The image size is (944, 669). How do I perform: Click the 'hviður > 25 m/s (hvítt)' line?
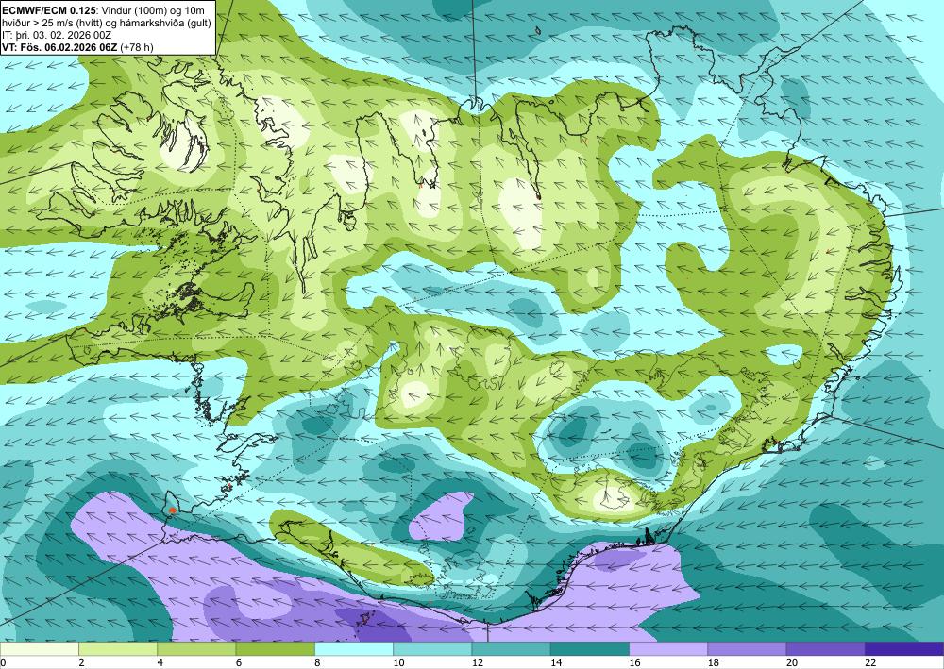(x=107, y=22)
